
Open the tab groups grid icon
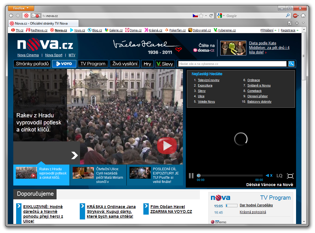290,23
